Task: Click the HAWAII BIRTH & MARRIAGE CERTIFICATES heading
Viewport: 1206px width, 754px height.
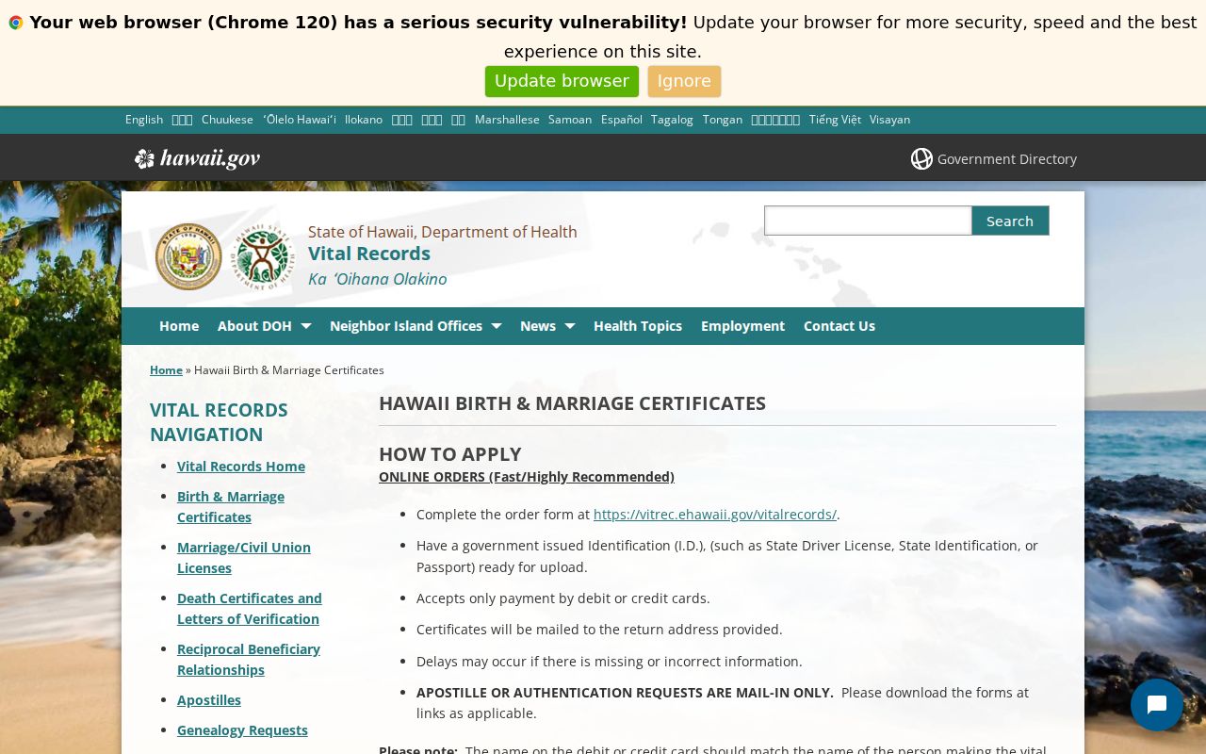Action: (572, 403)
